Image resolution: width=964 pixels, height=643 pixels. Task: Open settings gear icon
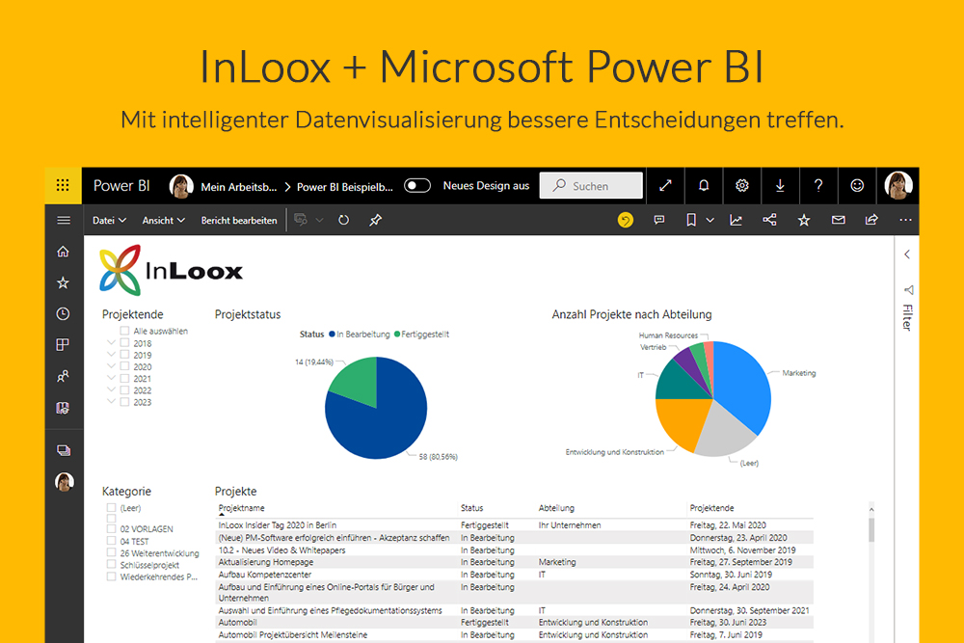point(742,185)
